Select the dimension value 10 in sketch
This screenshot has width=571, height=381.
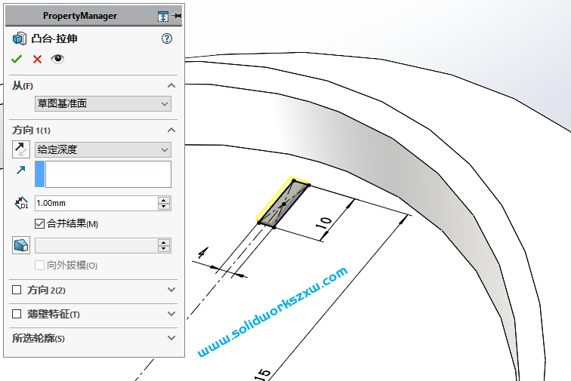tap(324, 223)
